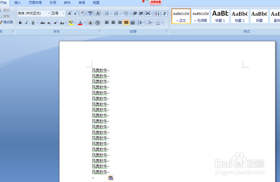The width and height of the screenshot is (280, 182).
Task: Click the 剪切 button
Action: click(x=5, y=10)
